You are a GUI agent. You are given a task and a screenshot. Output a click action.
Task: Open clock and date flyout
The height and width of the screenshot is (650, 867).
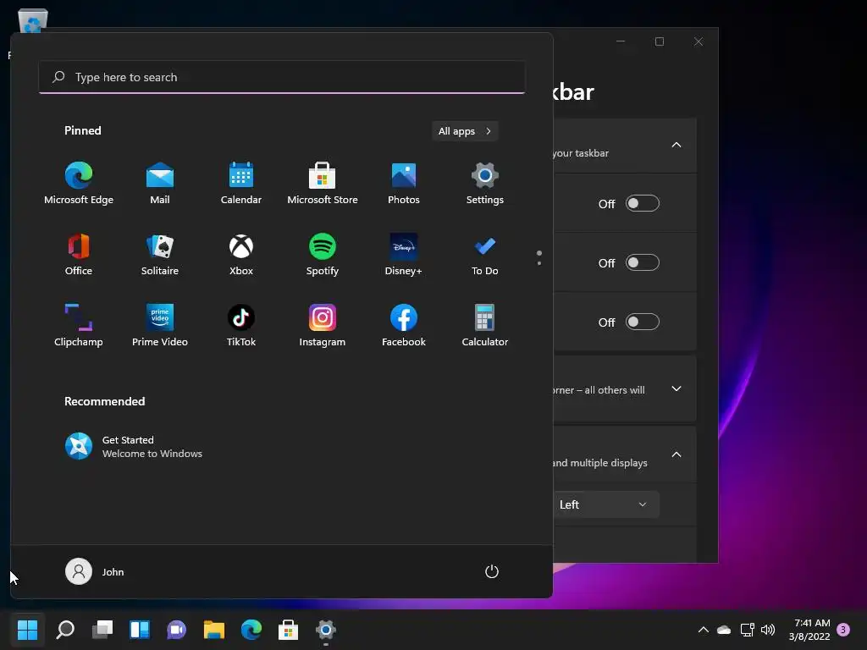pyautogui.click(x=809, y=630)
